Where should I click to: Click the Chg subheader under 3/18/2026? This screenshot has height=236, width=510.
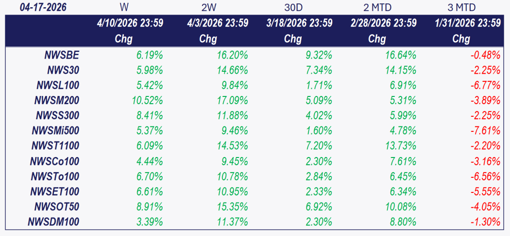293,39
